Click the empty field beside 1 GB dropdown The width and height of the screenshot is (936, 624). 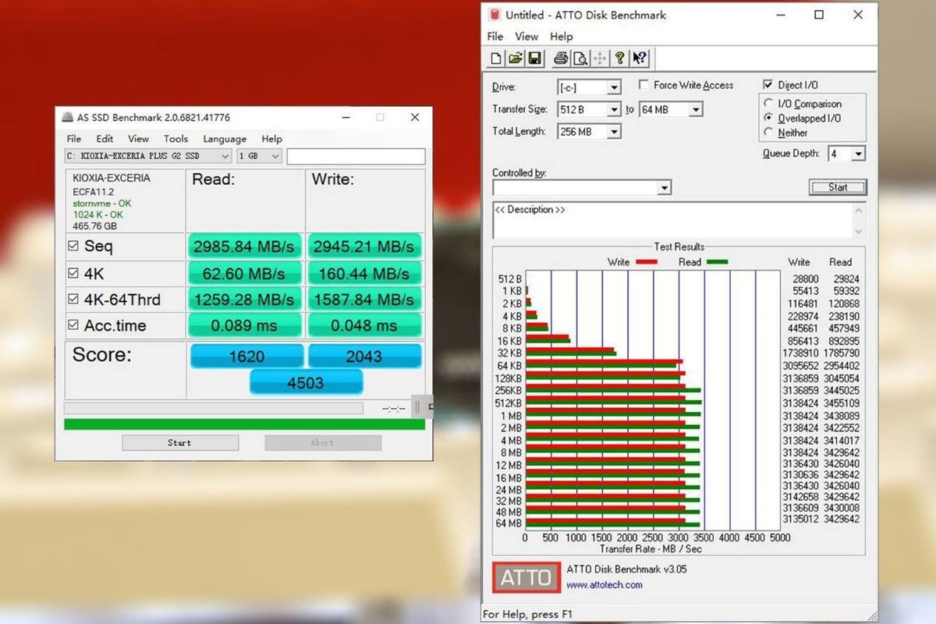point(356,156)
